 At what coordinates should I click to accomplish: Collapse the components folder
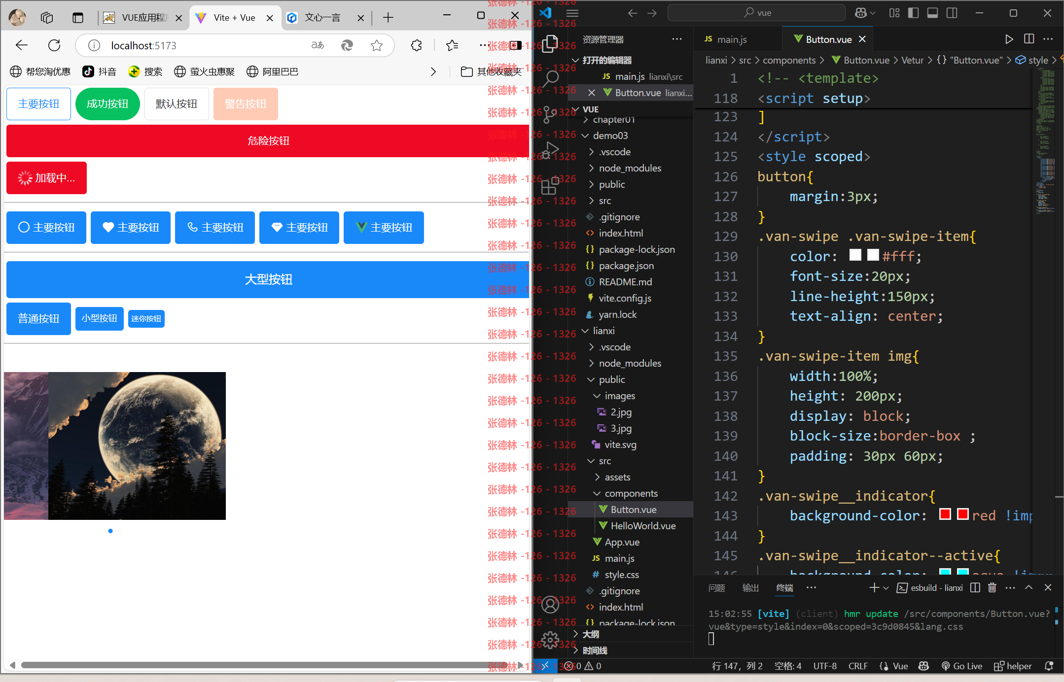[630, 493]
